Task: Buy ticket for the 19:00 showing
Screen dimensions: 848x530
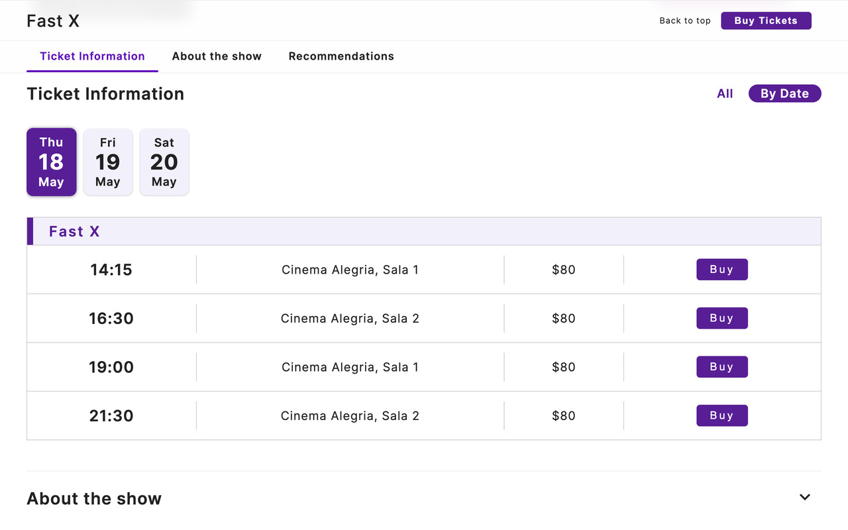Action: (722, 367)
